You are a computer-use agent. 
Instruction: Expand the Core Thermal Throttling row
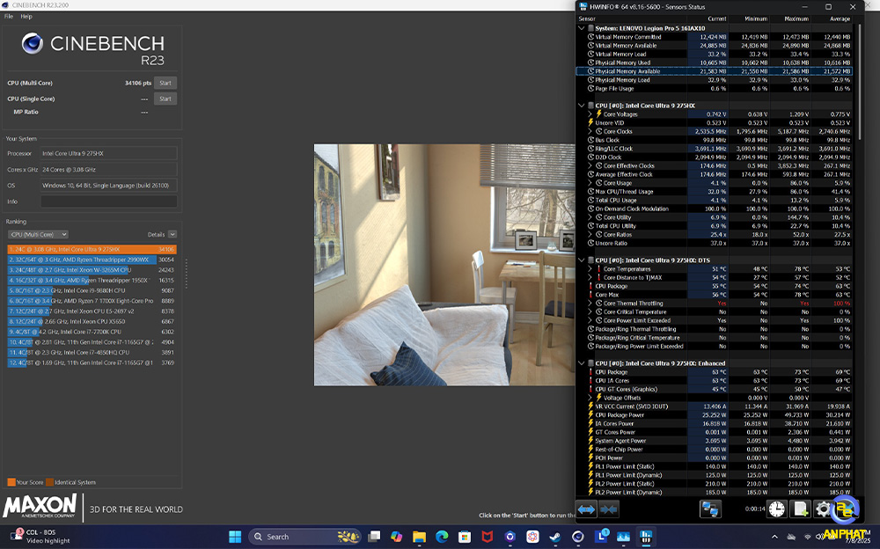pyautogui.click(x=590, y=304)
